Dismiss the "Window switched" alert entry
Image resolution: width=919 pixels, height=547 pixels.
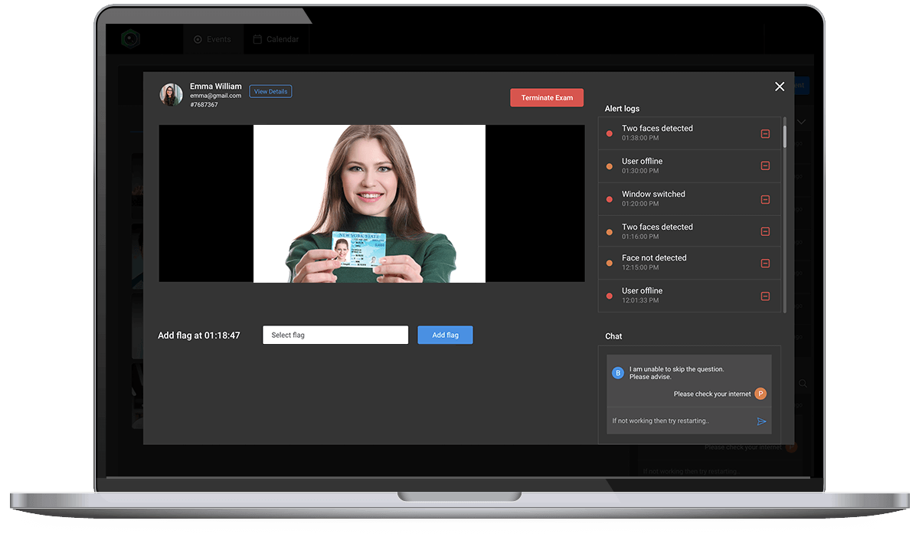pyautogui.click(x=765, y=198)
